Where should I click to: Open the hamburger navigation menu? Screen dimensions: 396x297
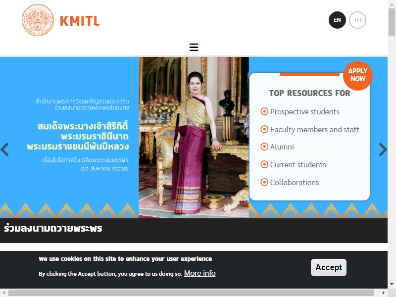pos(194,47)
